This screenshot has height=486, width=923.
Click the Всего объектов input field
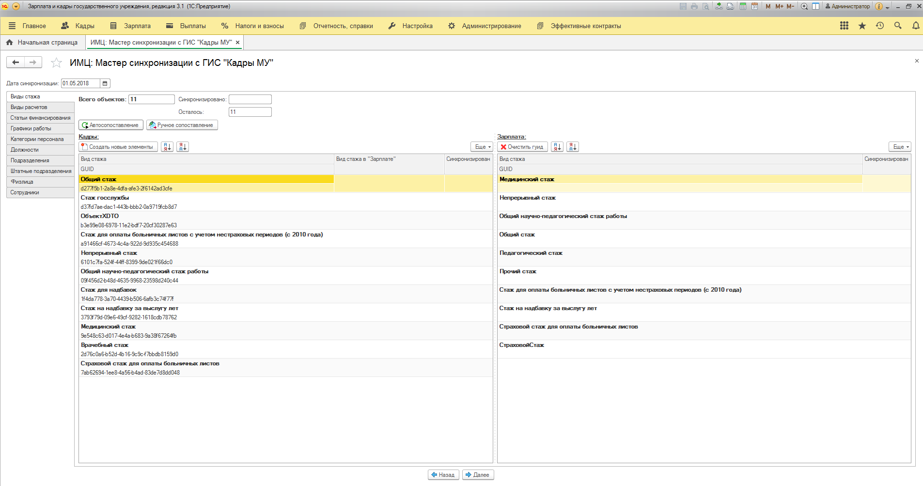coord(151,99)
